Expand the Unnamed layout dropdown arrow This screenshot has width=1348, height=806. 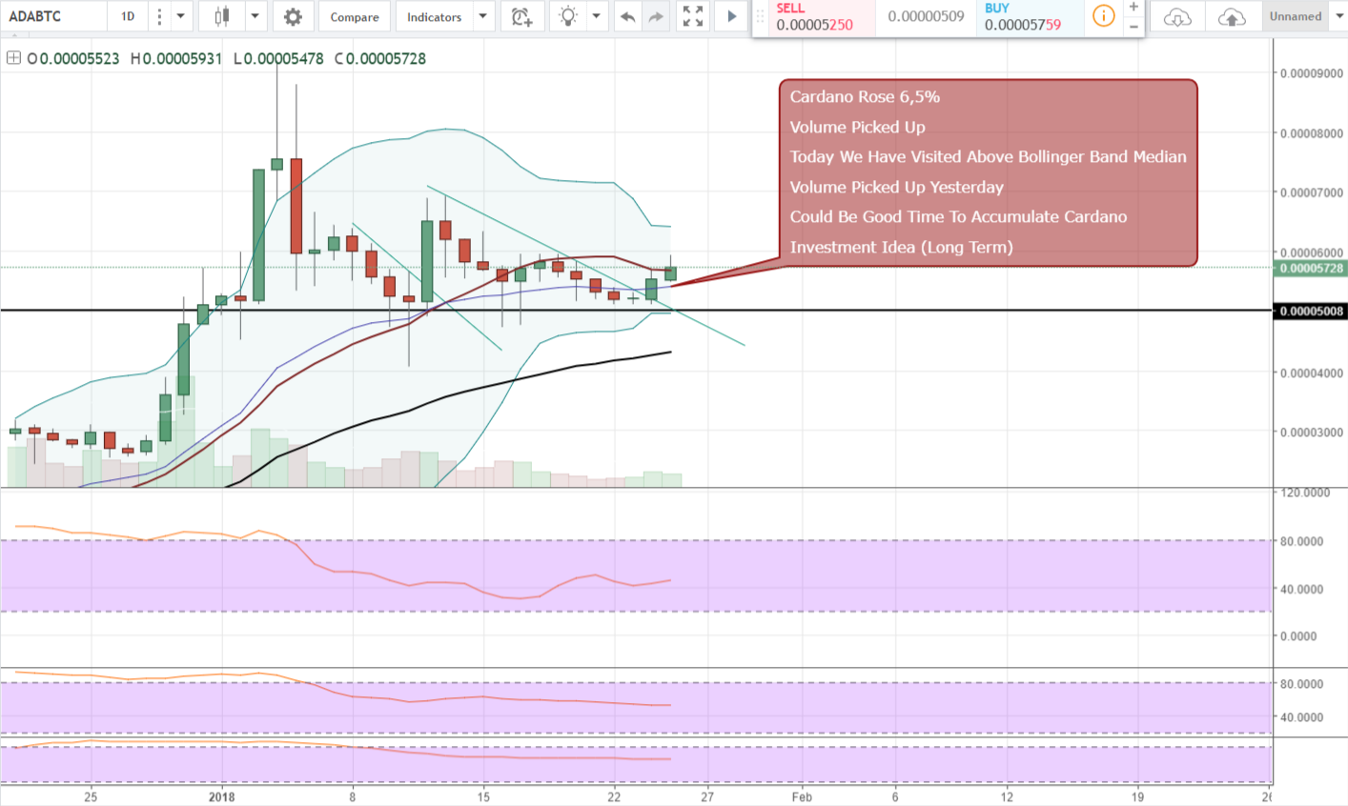coord(1338,16)
